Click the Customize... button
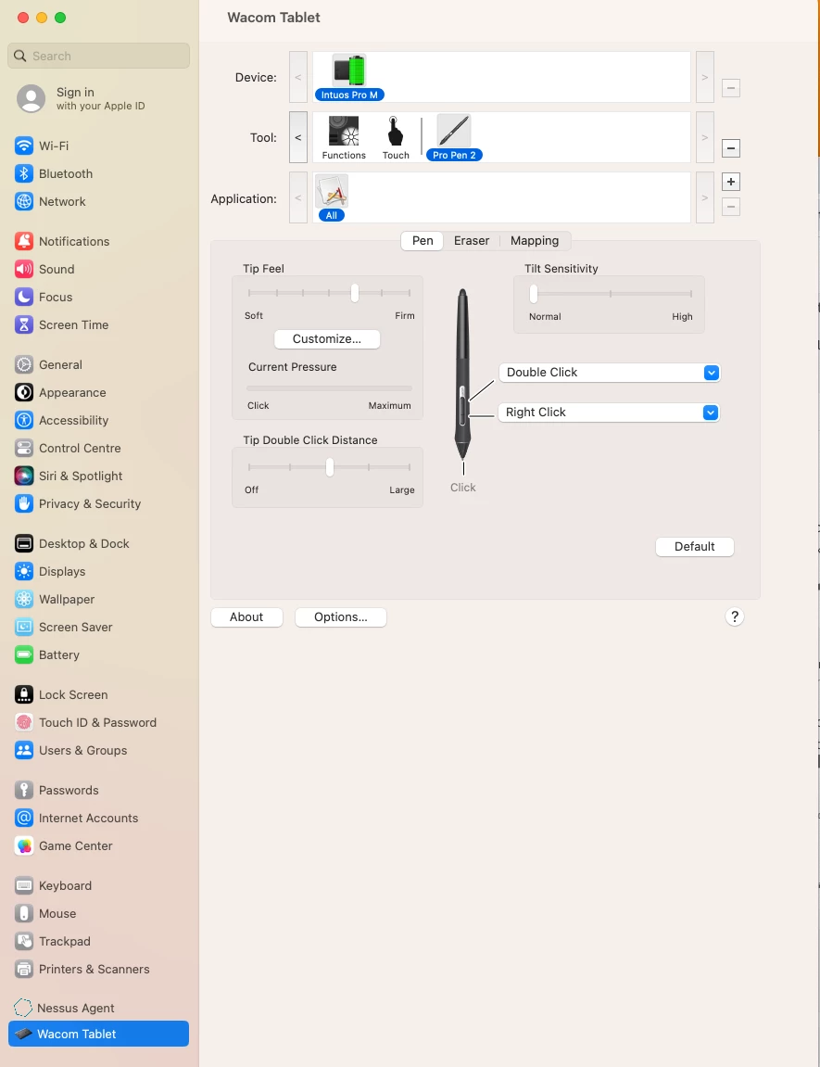Screen dimensions: 820x1067 tap(327, 339)
